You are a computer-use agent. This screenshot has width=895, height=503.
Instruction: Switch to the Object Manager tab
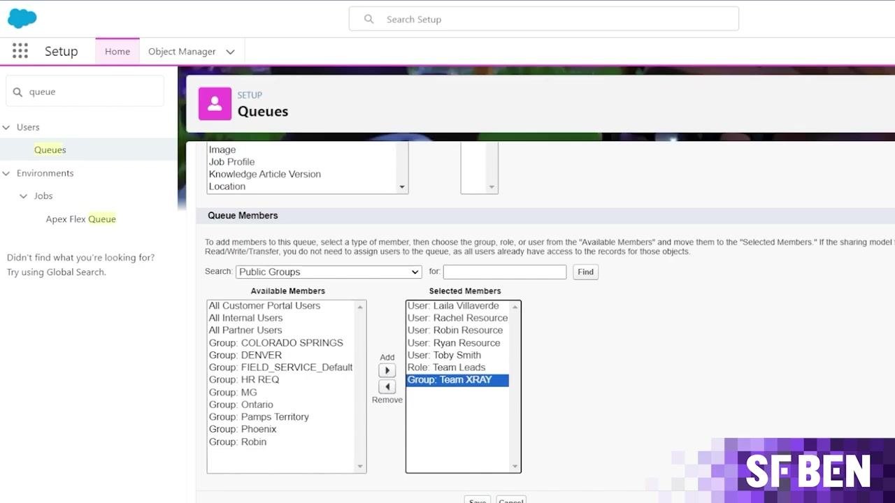[182, 52]
